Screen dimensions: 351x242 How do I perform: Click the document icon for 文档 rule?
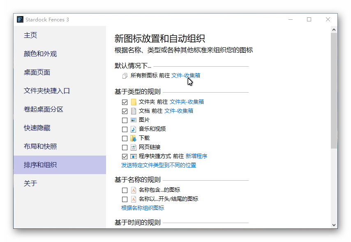pyautogui.click(x=134, y=111)
